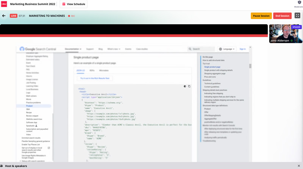Viewport: 303px width, 169px height.
Task: Jump to How to add structured data
Action: (213, 60)
